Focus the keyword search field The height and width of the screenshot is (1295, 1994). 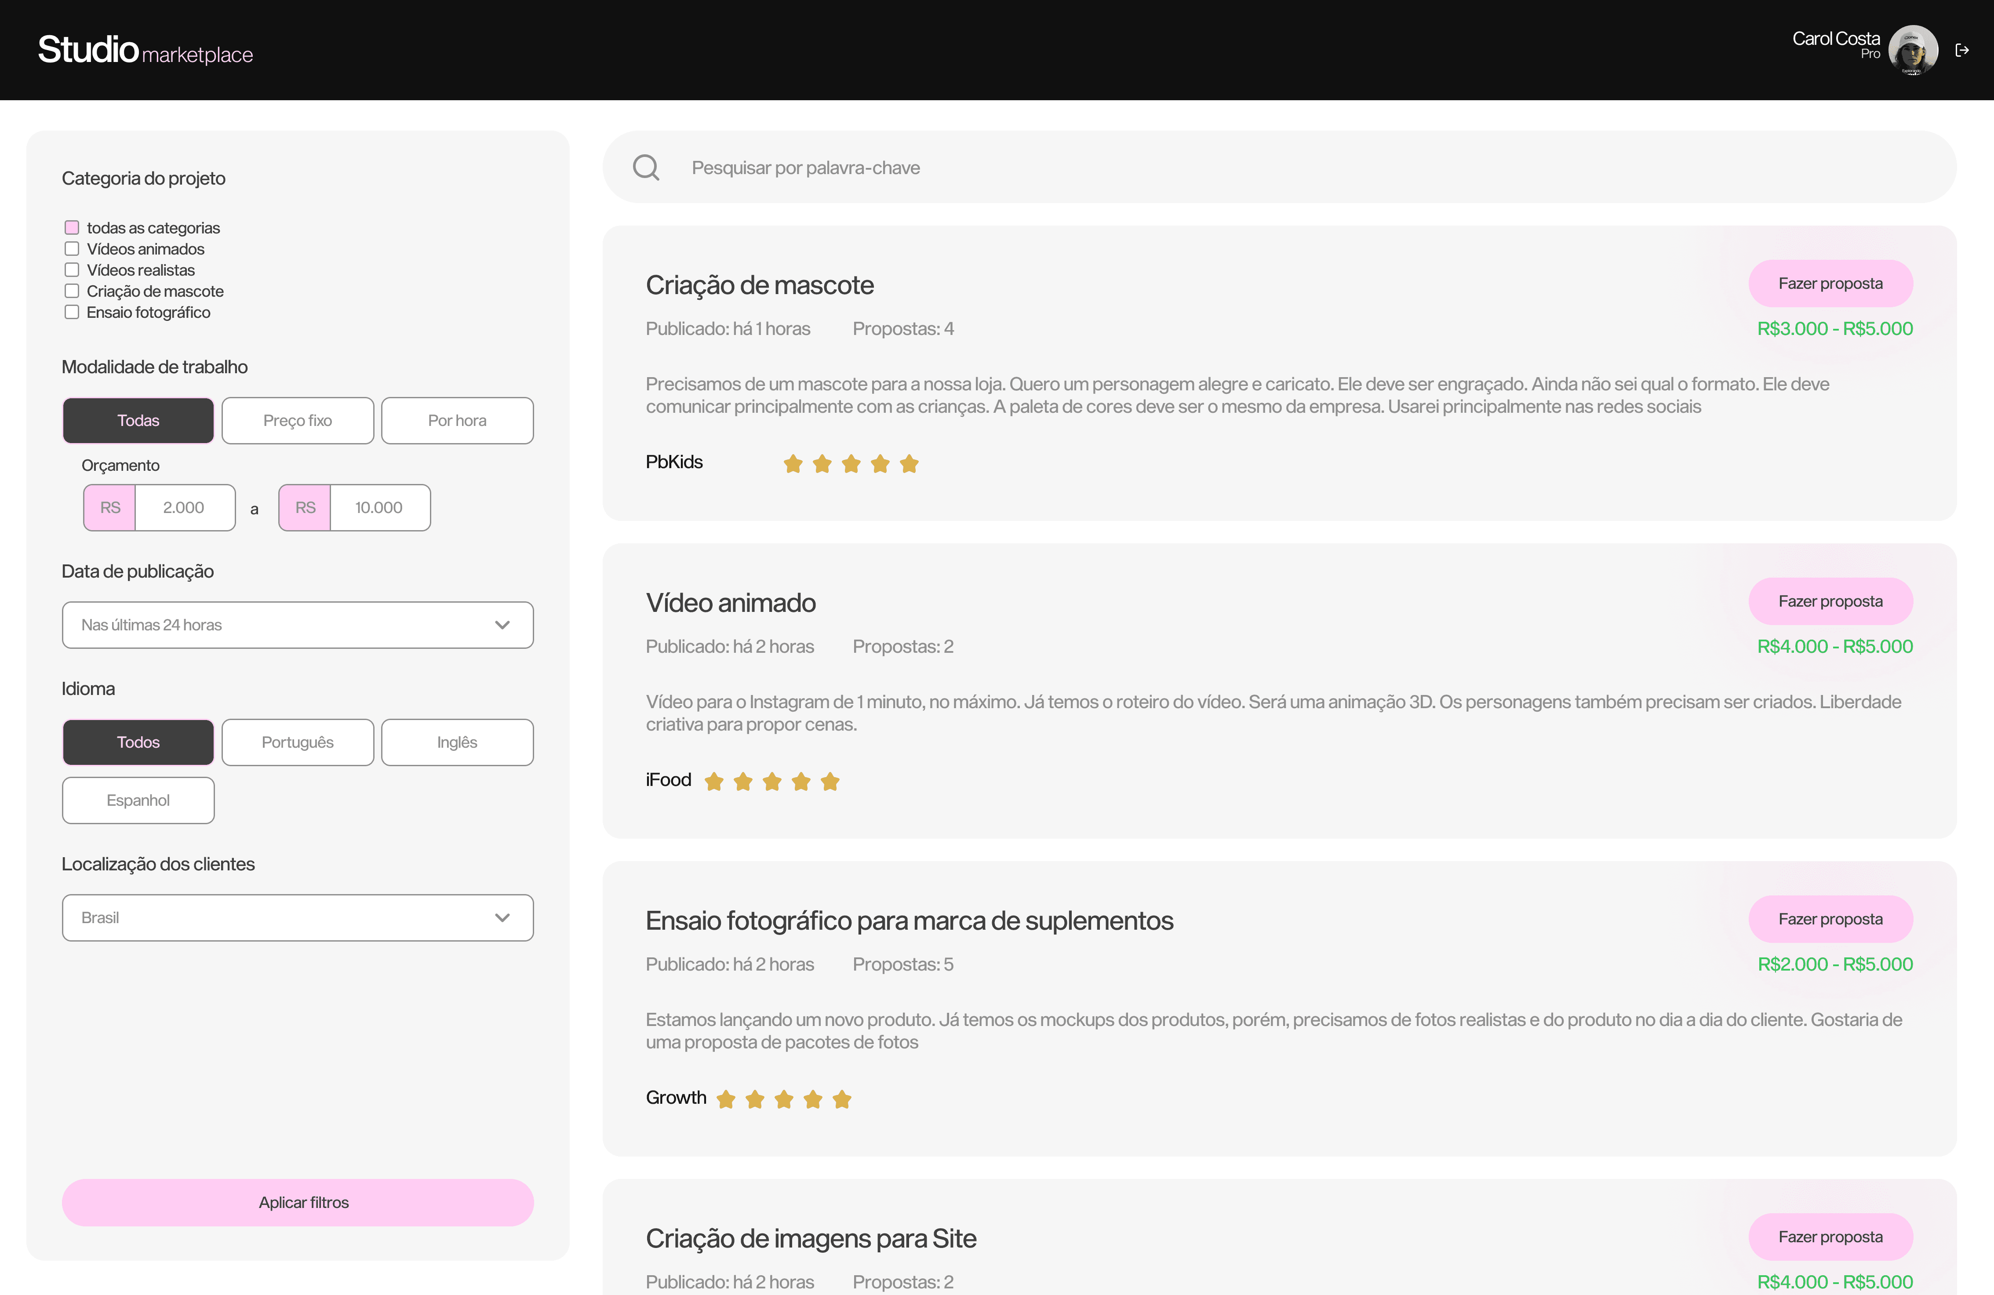tap(1257, 167)
